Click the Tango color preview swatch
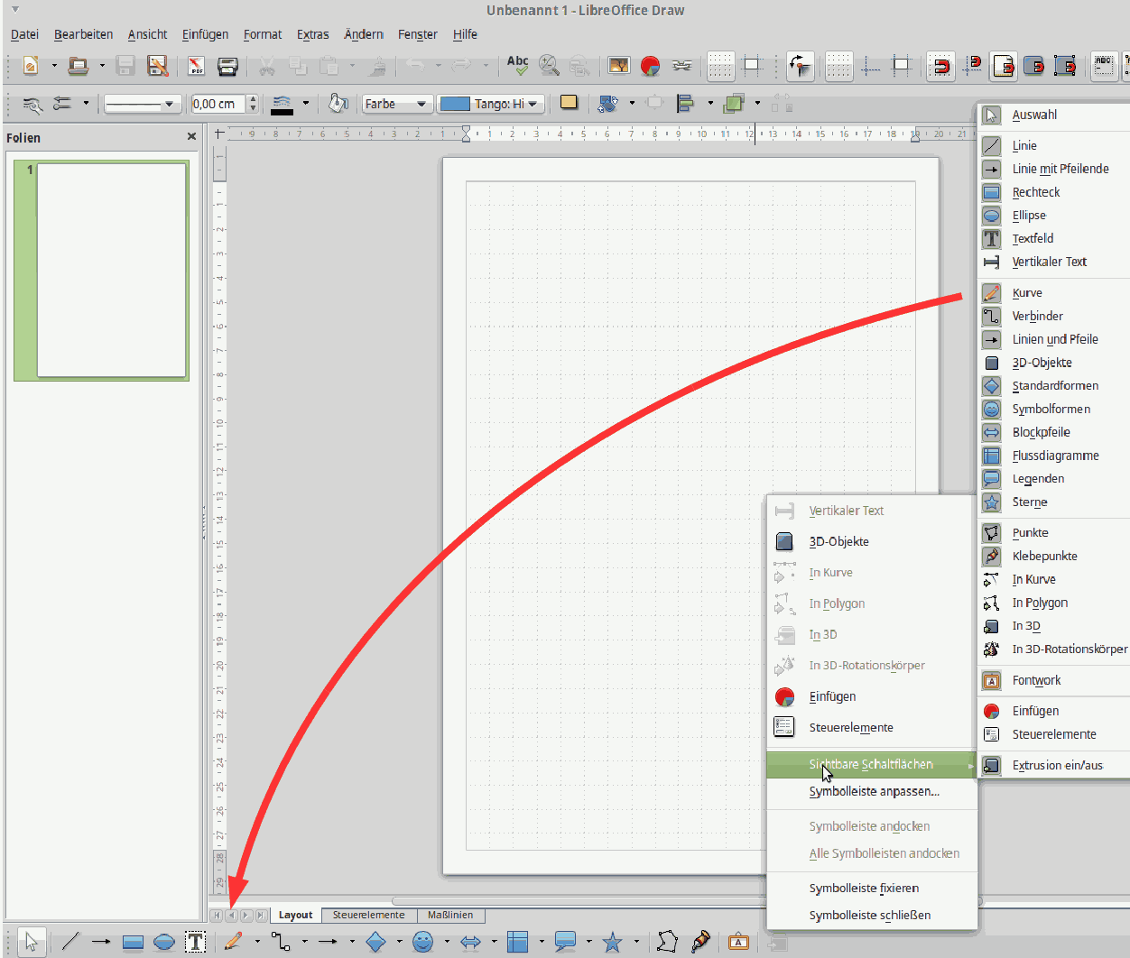This screenshot has width=1130, height=958. click(455, 104)
